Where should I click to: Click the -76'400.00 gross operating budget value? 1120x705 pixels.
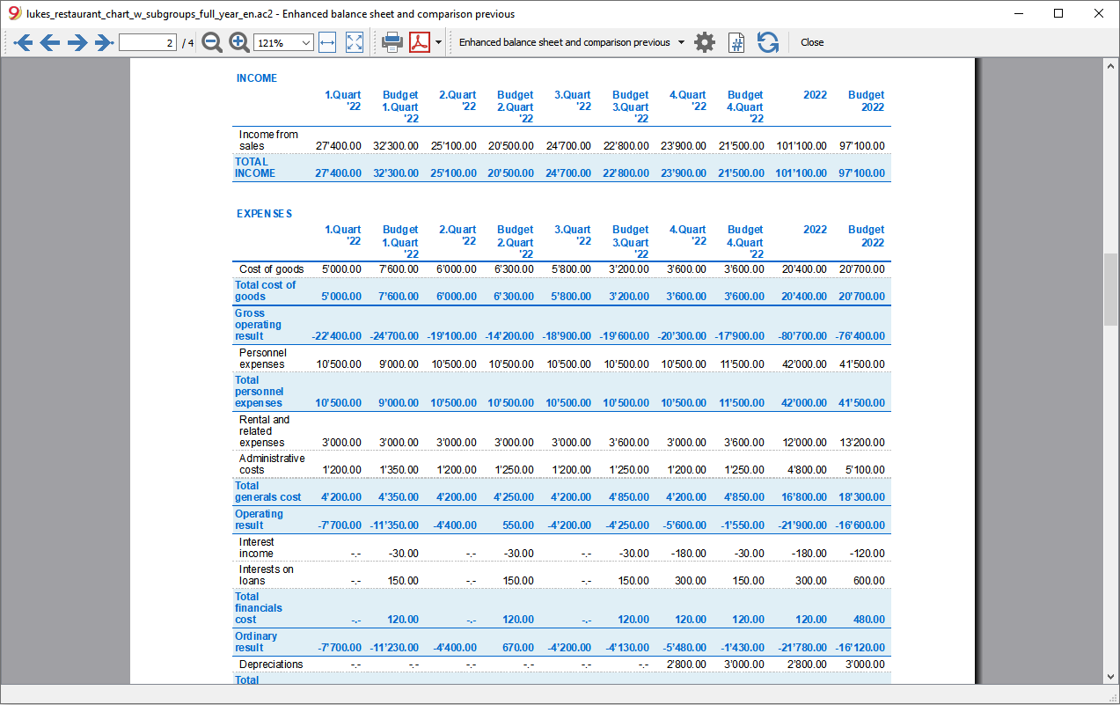pyautogui.click(x=859, y=336)
